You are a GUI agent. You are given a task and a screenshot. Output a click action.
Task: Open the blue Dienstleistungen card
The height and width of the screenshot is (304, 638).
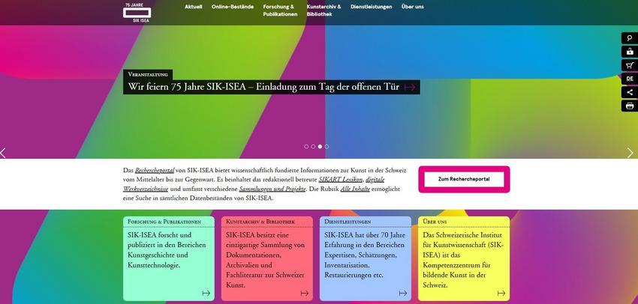click(x=366, y=258)
